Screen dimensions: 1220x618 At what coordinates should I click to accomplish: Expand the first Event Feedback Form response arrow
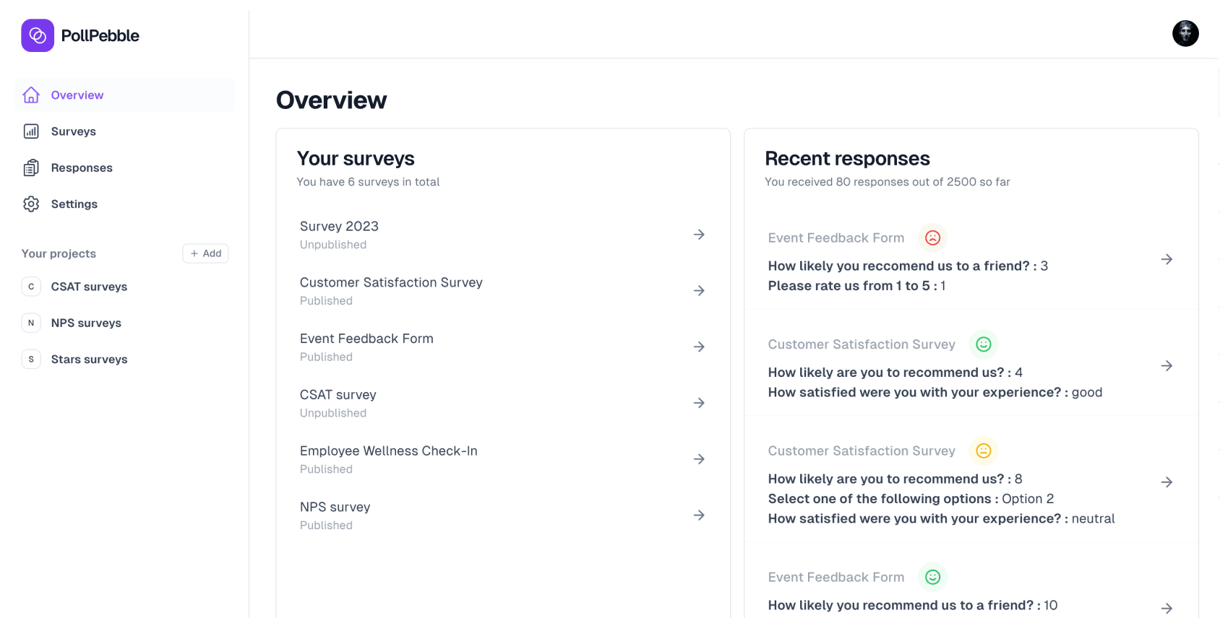pos(1166,259)
